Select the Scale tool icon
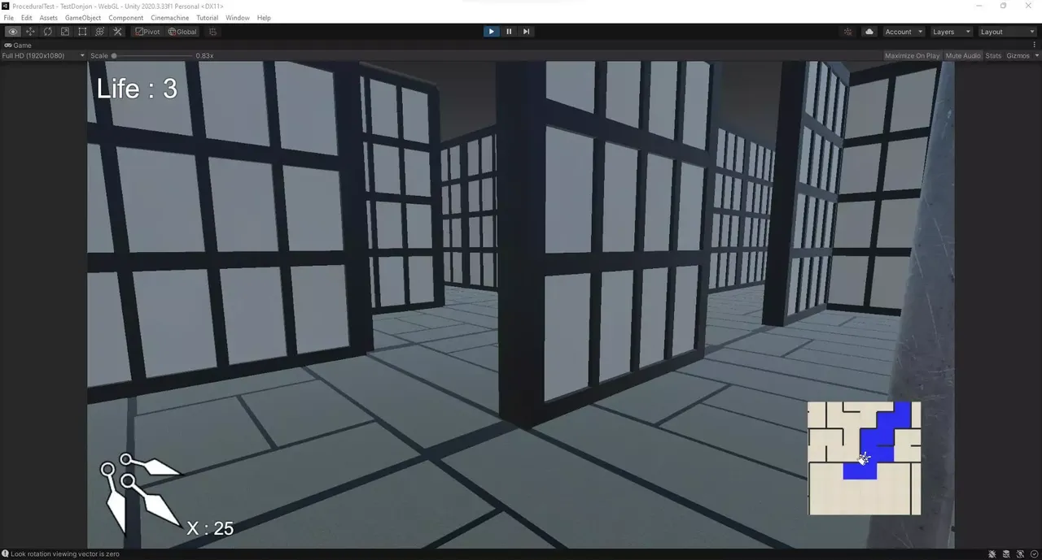This screenshot has height=560, width=1042. click(65, 32)
